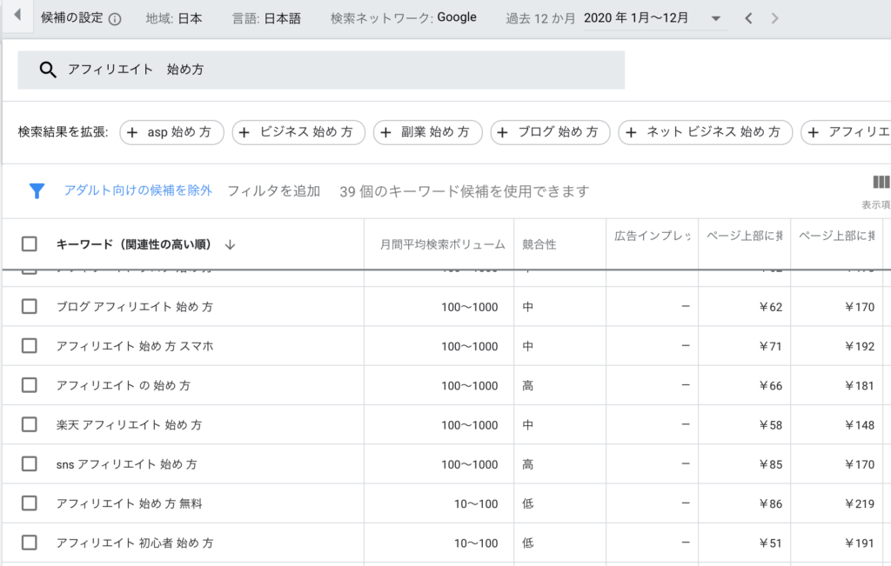Viewport: 891px width, 566px height.
Task: Click keyword 楽天 アフィリエイト 始め方
Action: (x=129, y=425)
